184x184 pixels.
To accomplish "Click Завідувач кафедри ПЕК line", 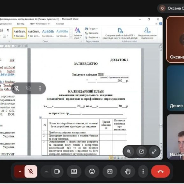I will click(100, 75).
